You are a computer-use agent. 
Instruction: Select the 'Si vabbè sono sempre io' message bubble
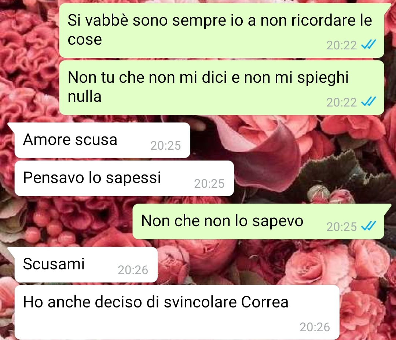tap(222, 30)
